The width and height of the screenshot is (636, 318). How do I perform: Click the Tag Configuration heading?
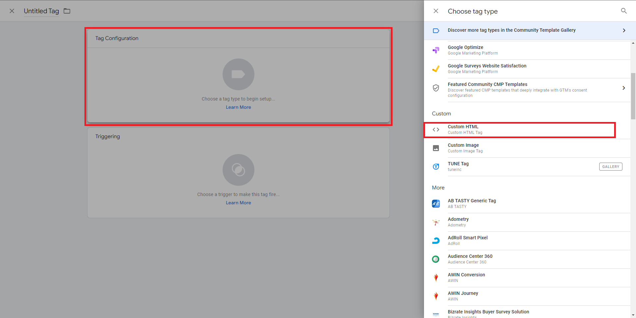coord(117,38)
